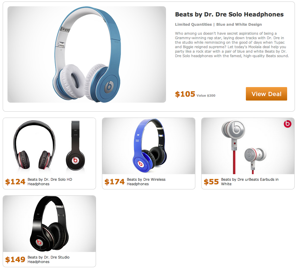
Task: Open the blue and white Solo headphones image
Action: click(87, 54)
